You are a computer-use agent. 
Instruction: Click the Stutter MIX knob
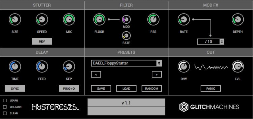pyautogui.click(x=69, y=19)
